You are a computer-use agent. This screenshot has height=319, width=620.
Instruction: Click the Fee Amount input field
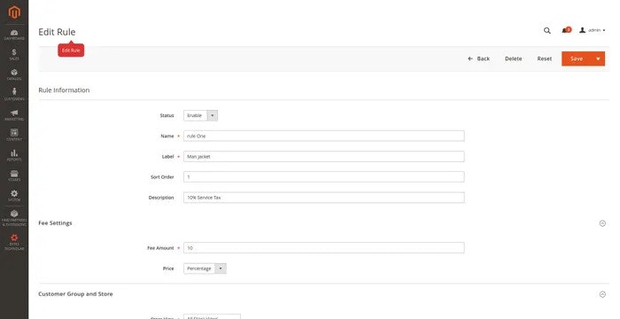coord(324,248)
